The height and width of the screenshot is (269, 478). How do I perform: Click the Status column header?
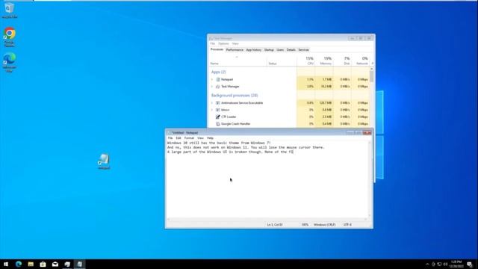pyautogui.click(x=282, y=61)
